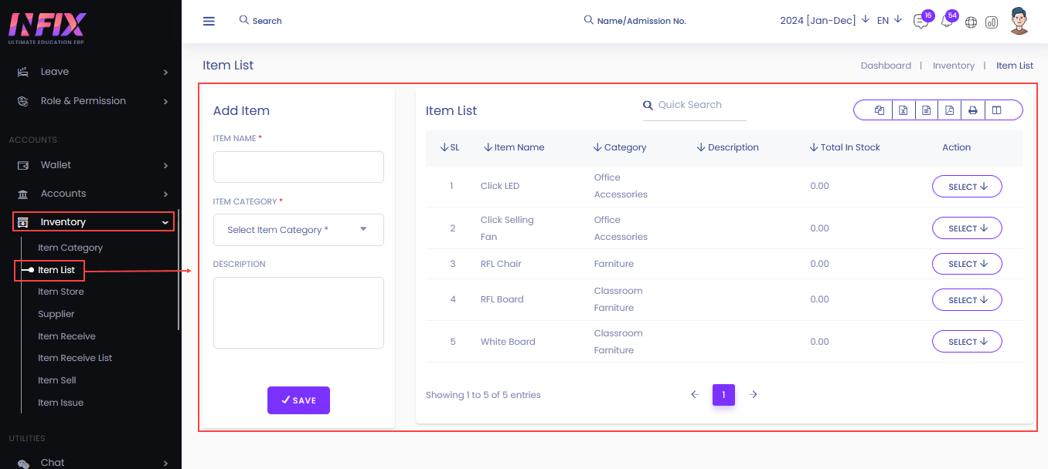Open SELECT action for Click LED
The width and height of the screenshot is (1048, 469).
pyautogui.click(x=967, y=187)
